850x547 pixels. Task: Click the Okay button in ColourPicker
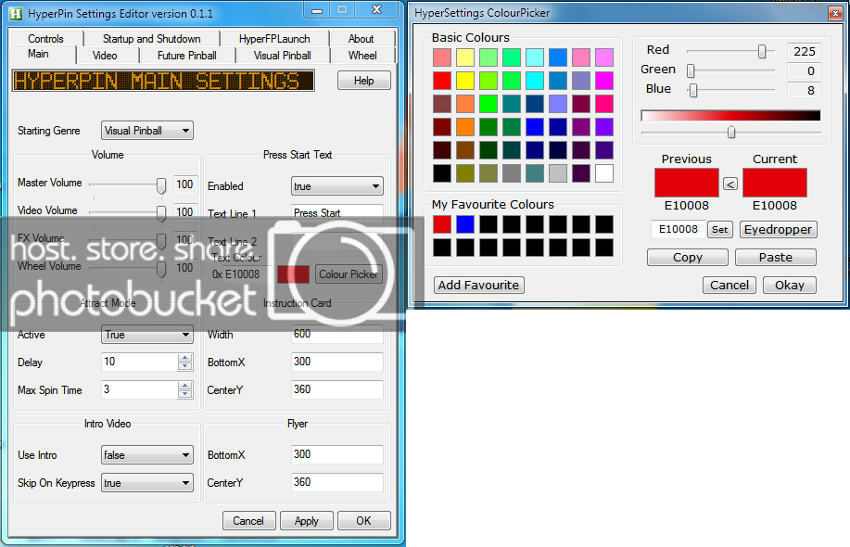tap(790, 285)
